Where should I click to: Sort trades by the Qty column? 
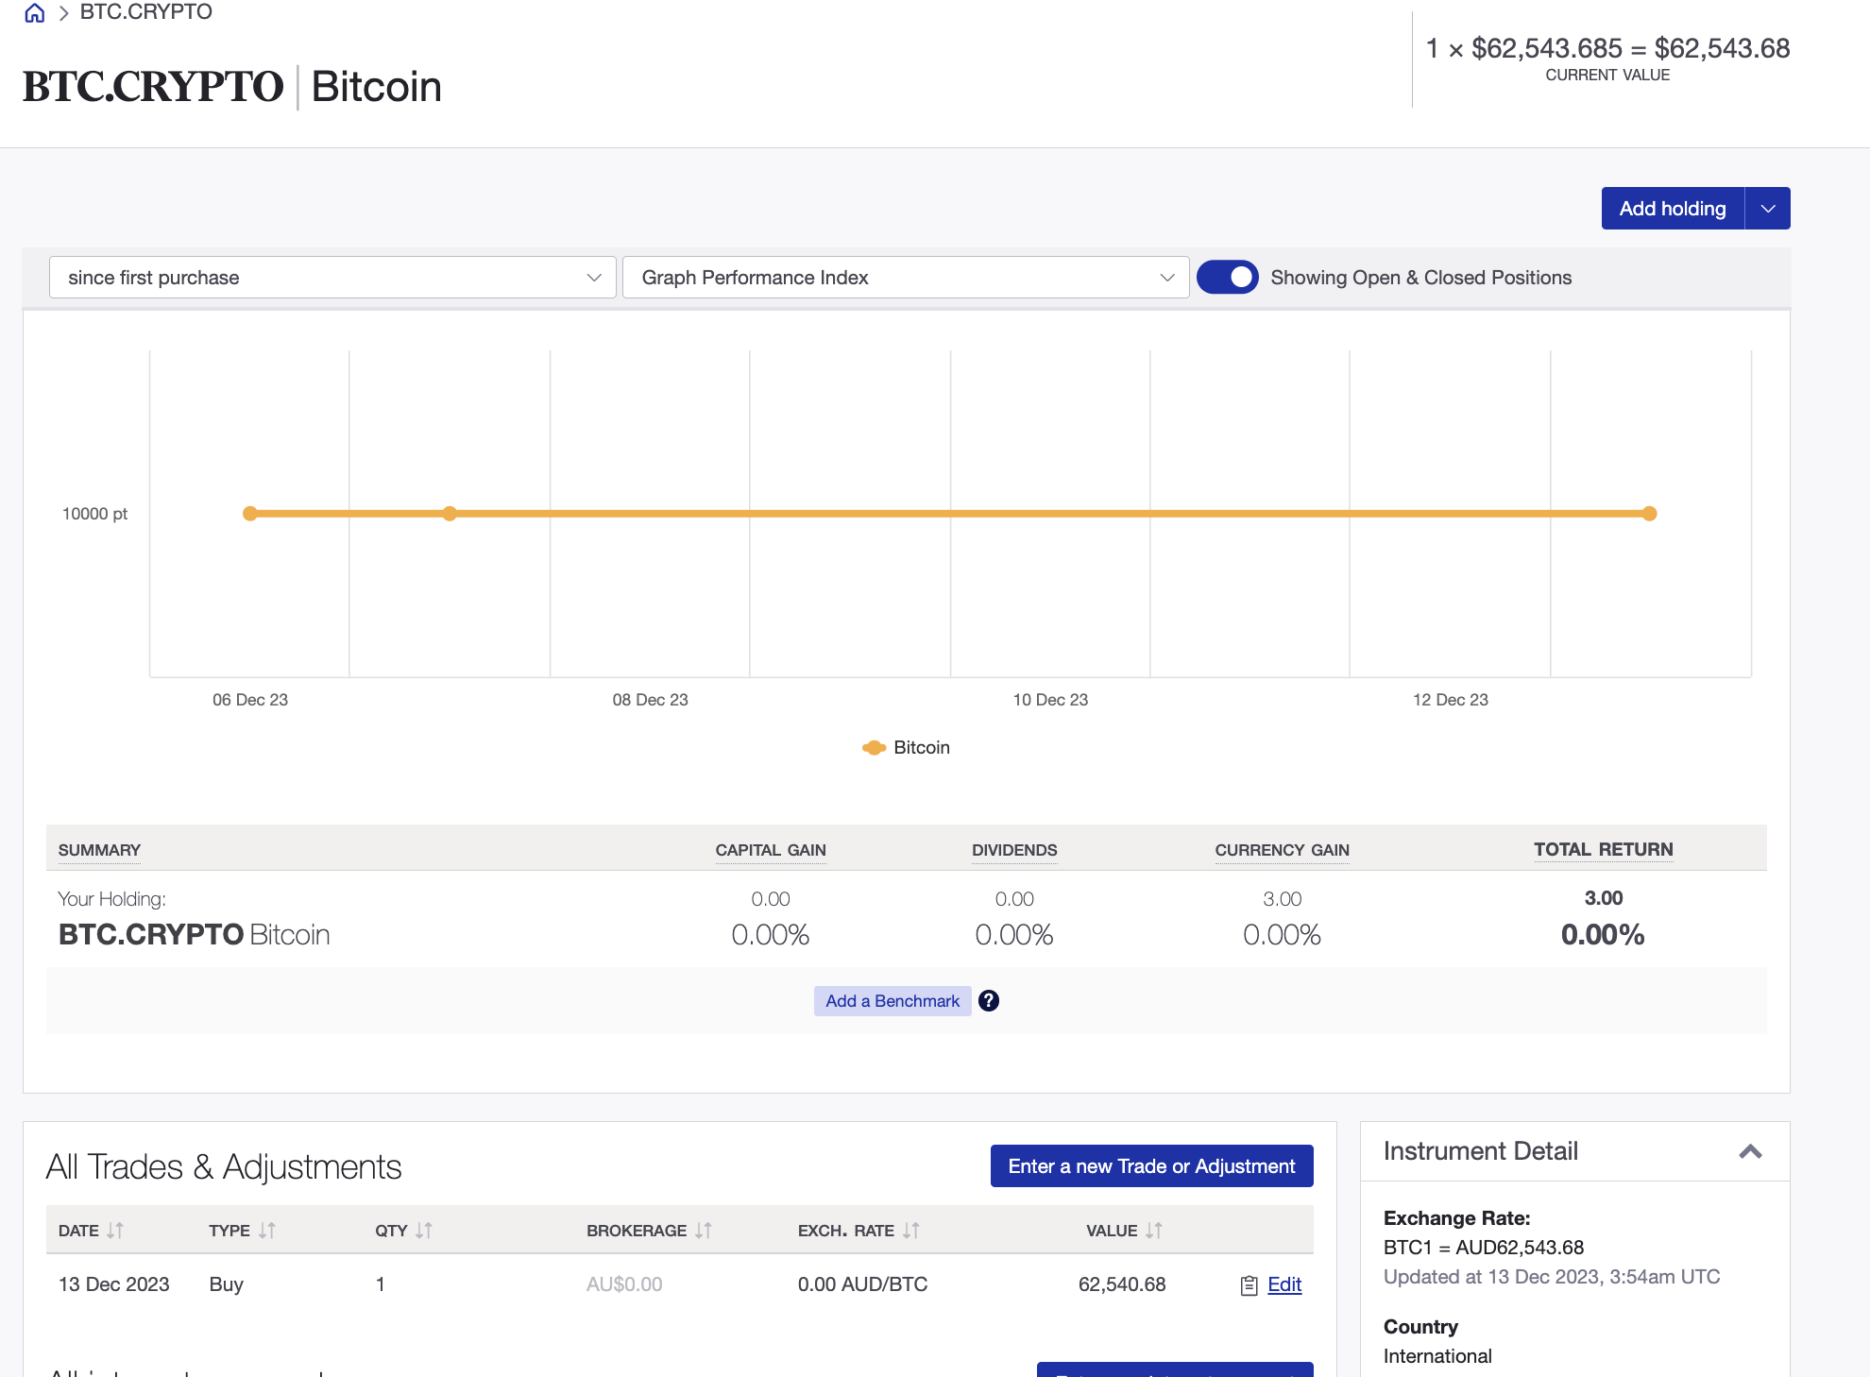[x=422, y=1230]
